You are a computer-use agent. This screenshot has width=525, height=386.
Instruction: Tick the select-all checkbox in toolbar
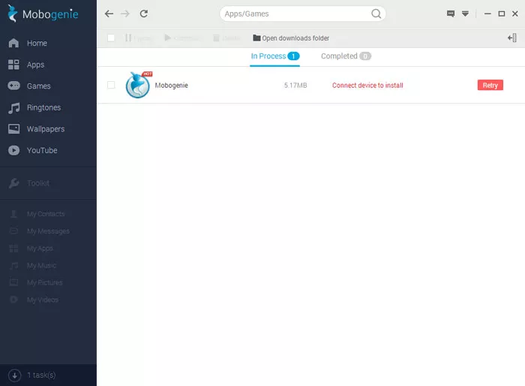tap(111, 38)
